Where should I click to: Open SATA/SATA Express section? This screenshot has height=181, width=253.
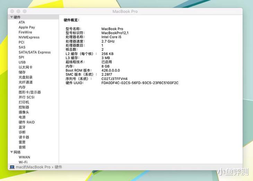coord(35,52)
